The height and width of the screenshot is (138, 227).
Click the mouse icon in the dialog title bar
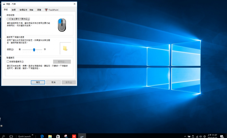[4, 4]
